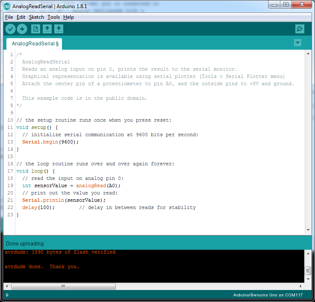Click the Upload arrow button
Image resolution: width=315 pixels, height=302 pixels.
[22, 29]
